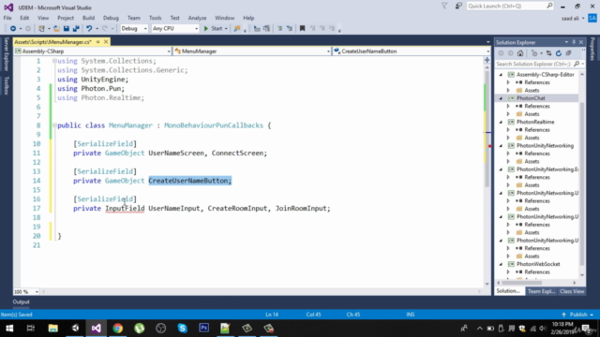Open the Debug menu
The height and width of the screenshot is (337, 600).
pos(111,18)
